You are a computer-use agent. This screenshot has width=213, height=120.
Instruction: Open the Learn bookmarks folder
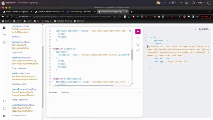tap(28, 21)
